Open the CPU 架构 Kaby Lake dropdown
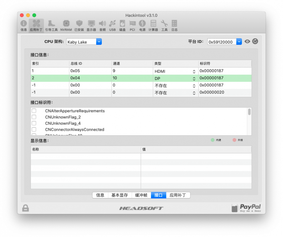This screenshot has height=237, width=283. 84,42
